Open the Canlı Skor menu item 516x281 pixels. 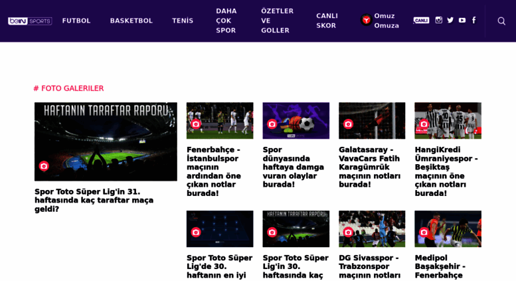pos(327,21)
